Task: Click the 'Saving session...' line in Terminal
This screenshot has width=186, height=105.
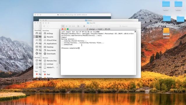Action: click(x=69, y=39)
